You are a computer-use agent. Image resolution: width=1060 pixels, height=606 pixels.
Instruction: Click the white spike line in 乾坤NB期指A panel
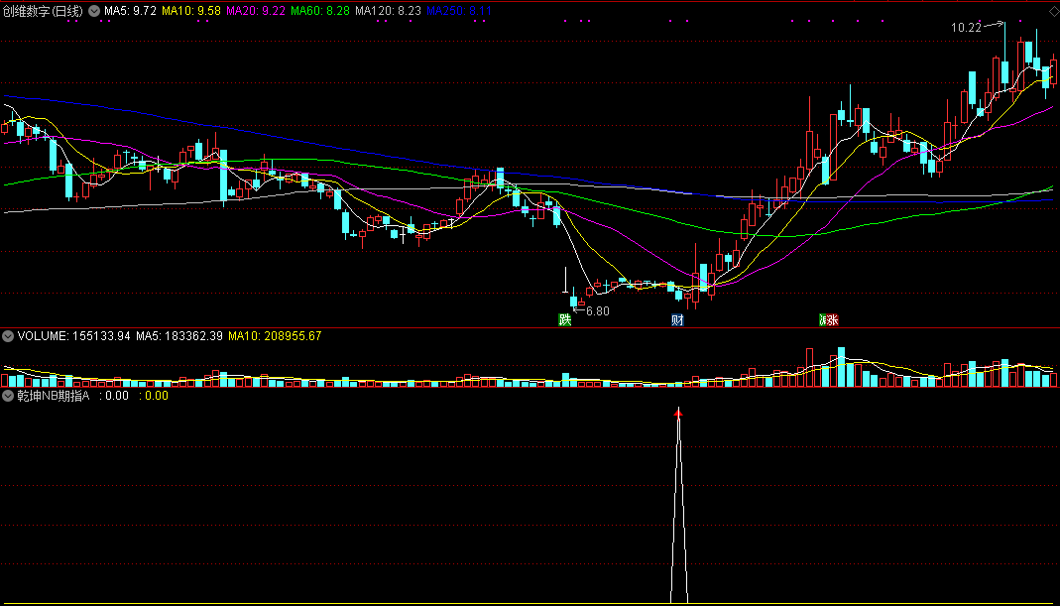[x=678, y=507]
